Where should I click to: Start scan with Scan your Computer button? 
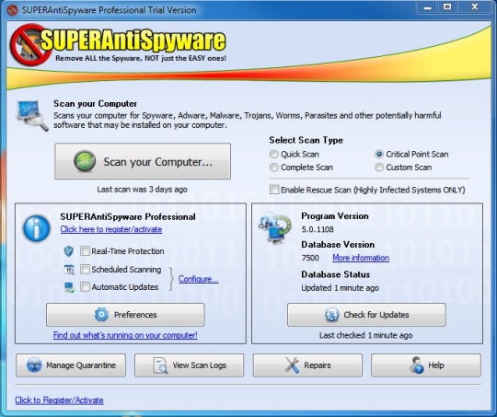(143, 161)
